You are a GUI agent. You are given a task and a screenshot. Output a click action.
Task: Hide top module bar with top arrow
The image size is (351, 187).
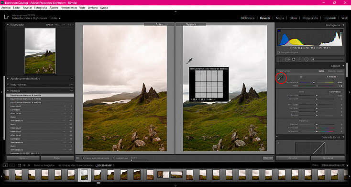coord(175,11)
